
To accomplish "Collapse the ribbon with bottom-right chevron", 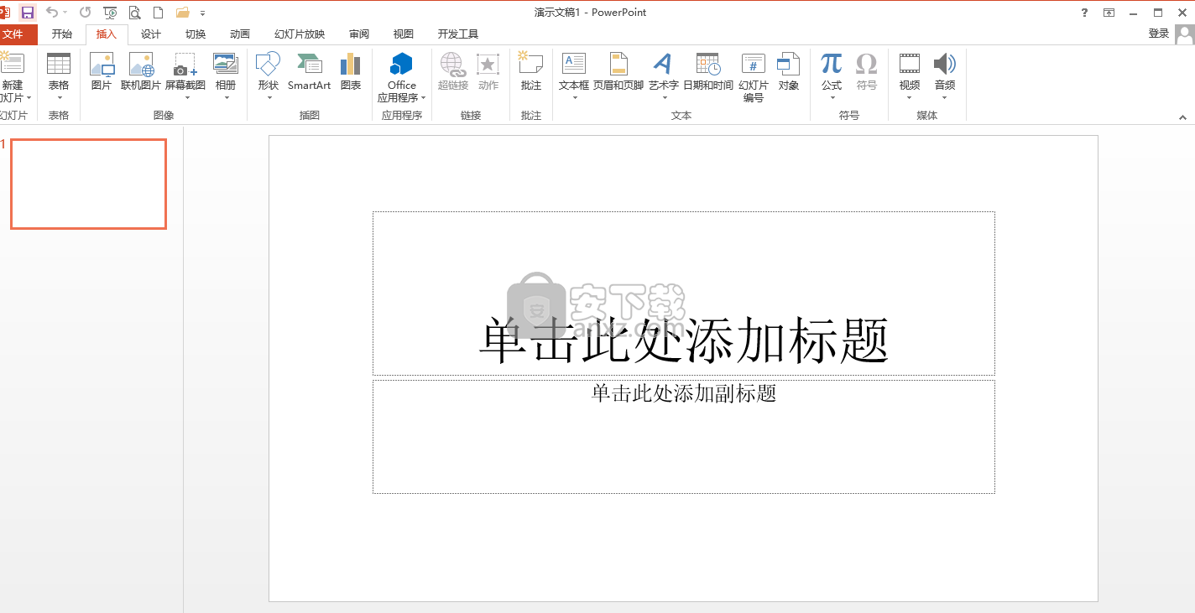I will point(1184,116).
